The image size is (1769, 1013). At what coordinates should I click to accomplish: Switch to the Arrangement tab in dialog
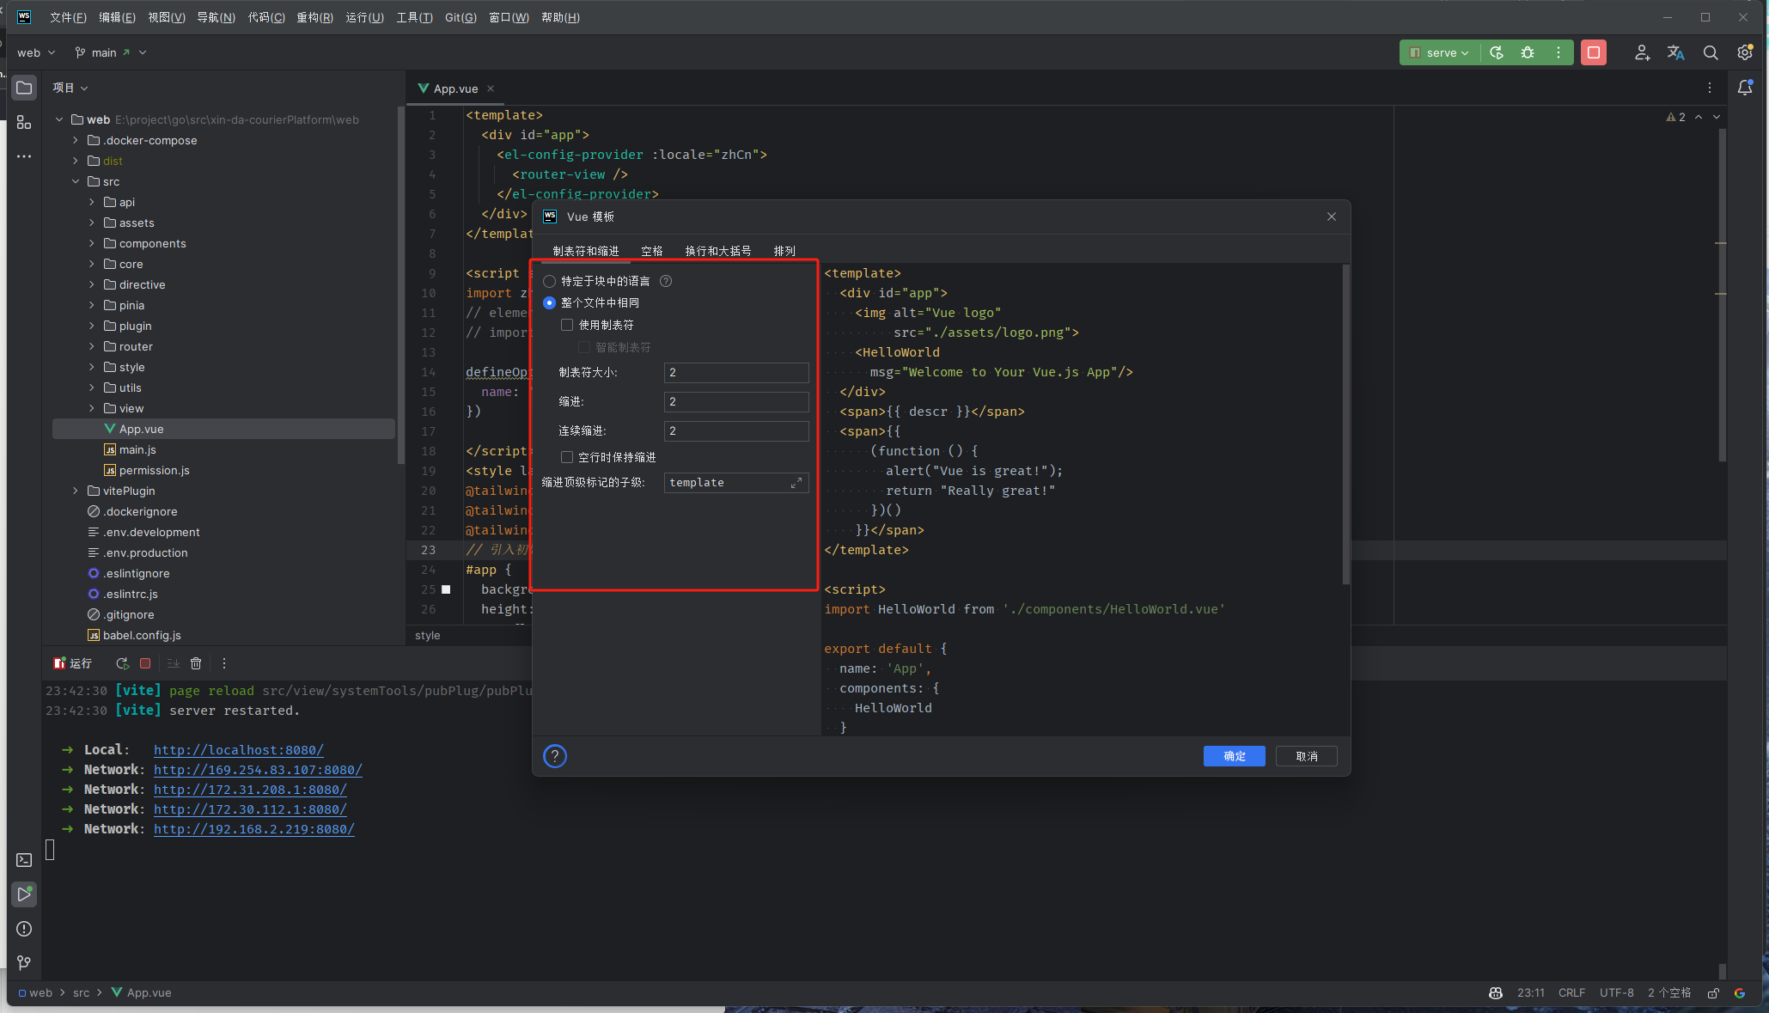pos(784,251)
